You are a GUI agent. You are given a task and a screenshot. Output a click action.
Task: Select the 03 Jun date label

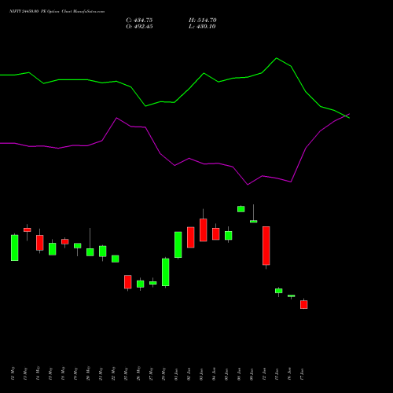[202, 373]
